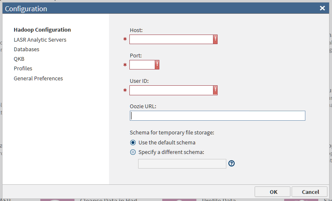
Task: Open the schema help question mark icon
Action: [231, 163]
